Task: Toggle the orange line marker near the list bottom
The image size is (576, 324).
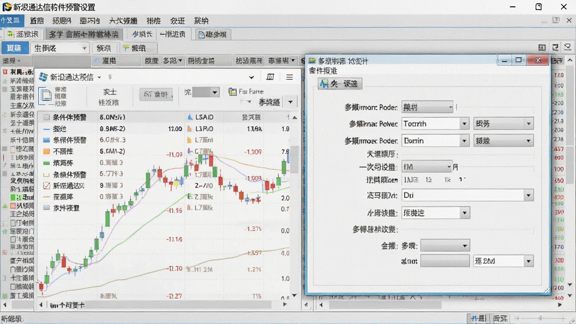Action: (46, 197)
